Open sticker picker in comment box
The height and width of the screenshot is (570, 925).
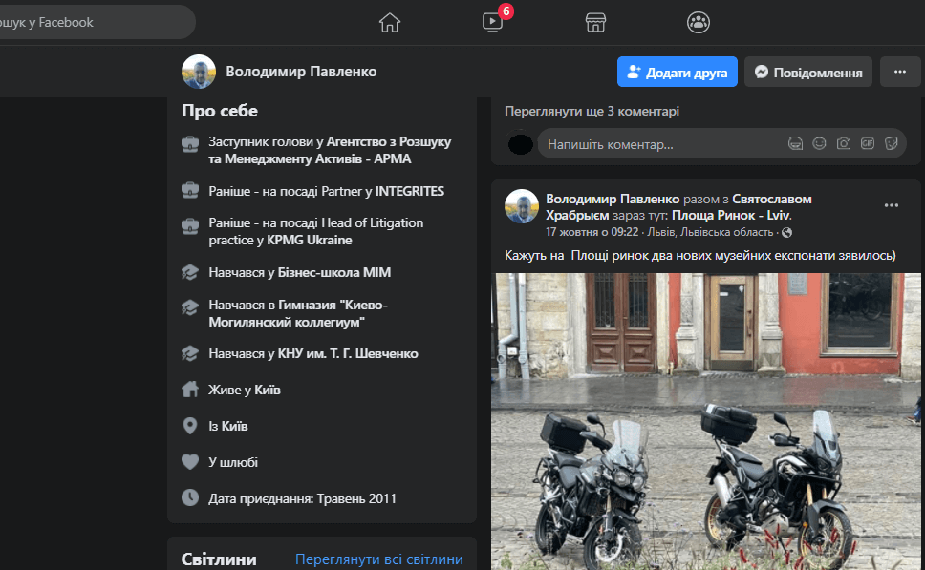[892, 143]
